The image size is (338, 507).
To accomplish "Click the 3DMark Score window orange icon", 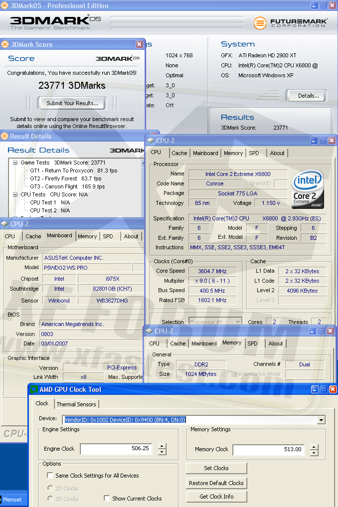I will [4, 44].
